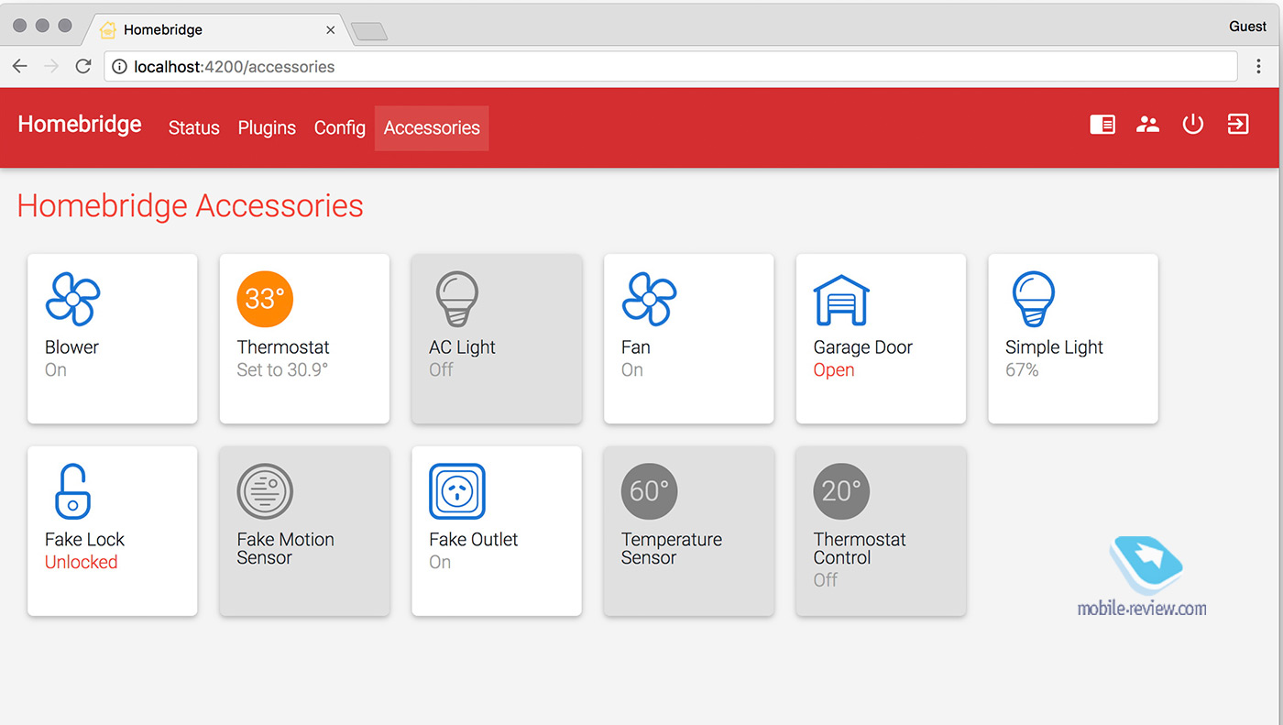Reload the page with the refresh icon
This screenshot has width=1283, height=725.
83,66
